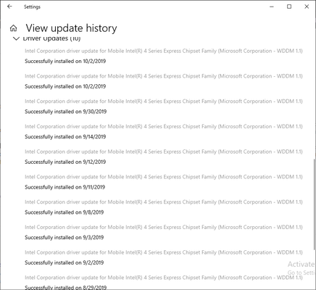
Task: Open Intel driver update installed 9/12/2019
Action: (x=164, y=152)
